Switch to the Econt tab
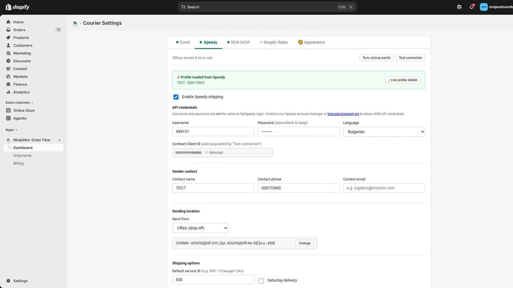Image resolution: width=513 pixels, height=288 pixels. (x=183, y=42)
